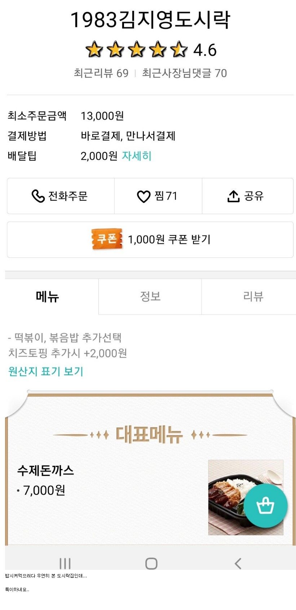Screen dimensions: 296x610
Task: Click the 1,000원 쿠폰 받기 button
Action: coord(150,239)
